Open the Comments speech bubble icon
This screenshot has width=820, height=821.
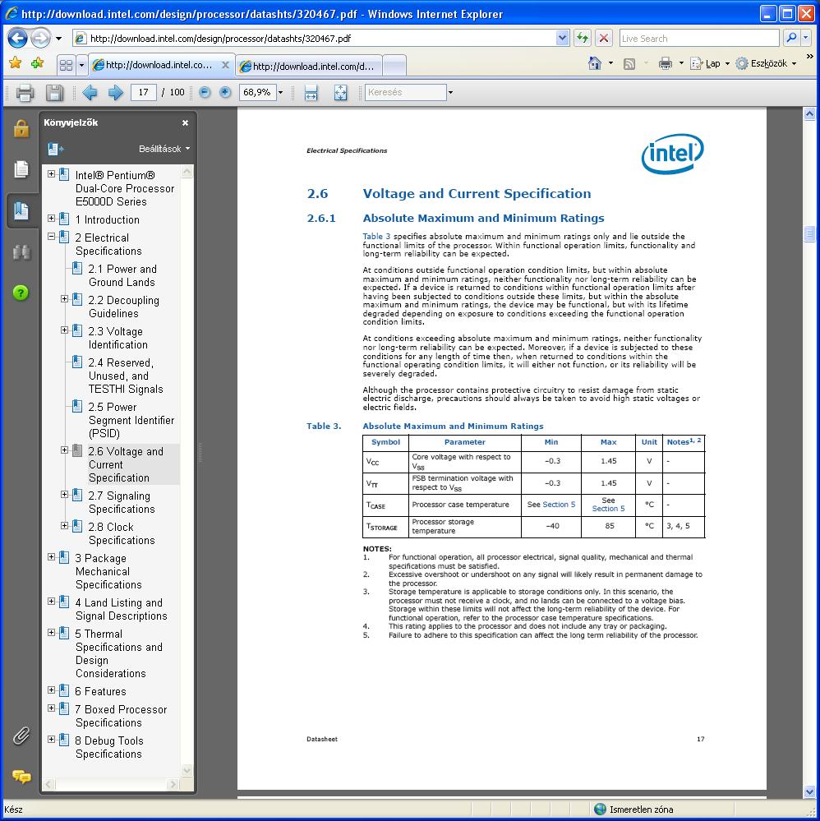coord(21,776)
